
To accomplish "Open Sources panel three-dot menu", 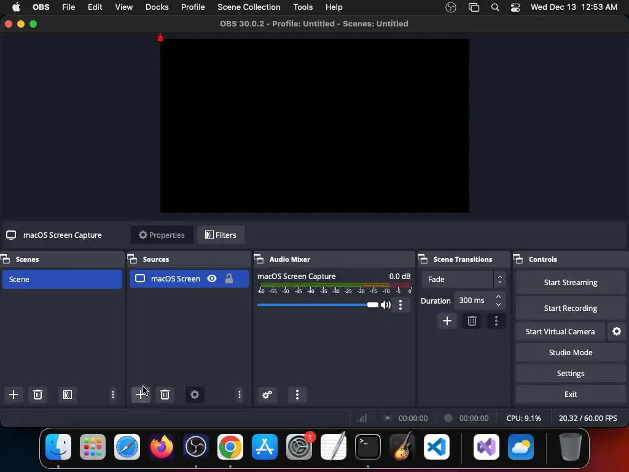I will 240,395.
